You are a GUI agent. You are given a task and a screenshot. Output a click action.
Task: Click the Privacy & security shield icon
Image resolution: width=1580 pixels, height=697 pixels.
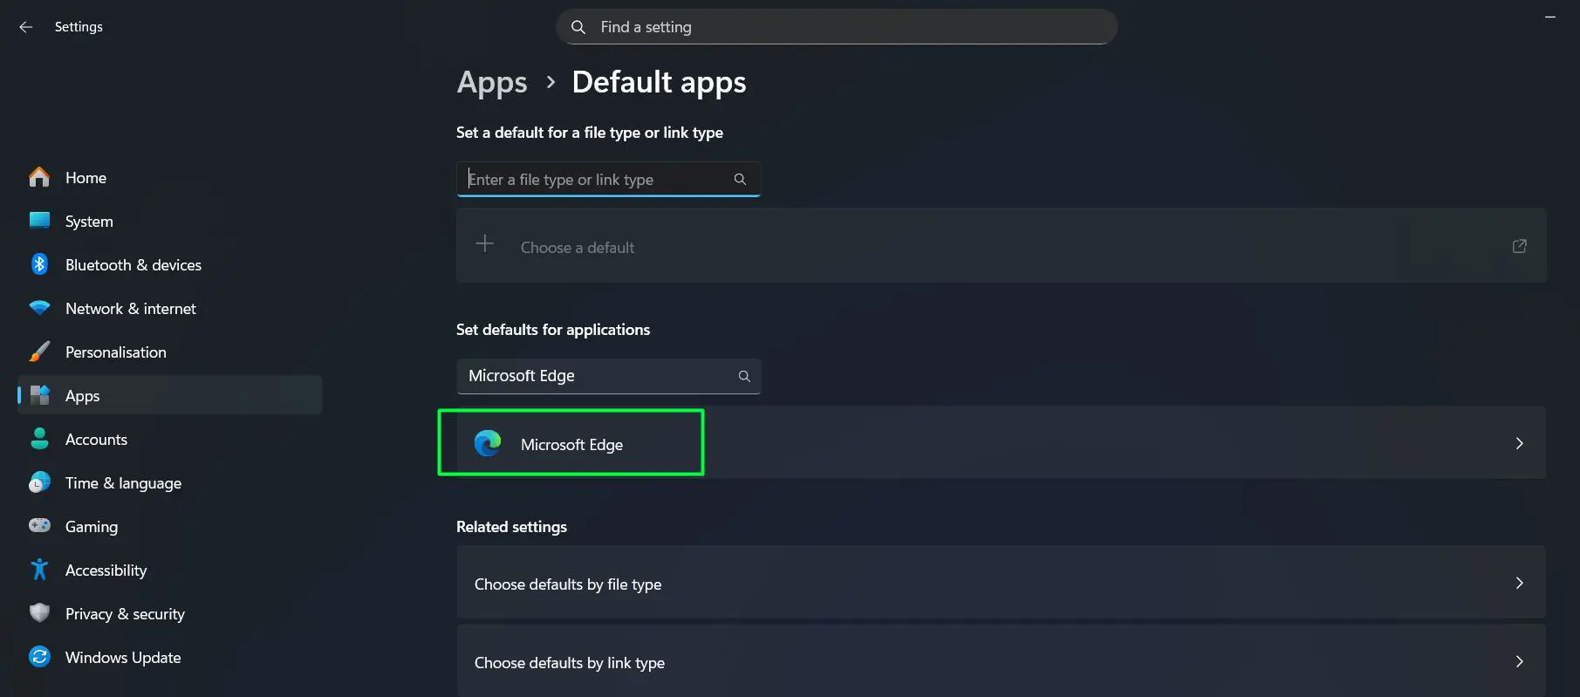39,613
